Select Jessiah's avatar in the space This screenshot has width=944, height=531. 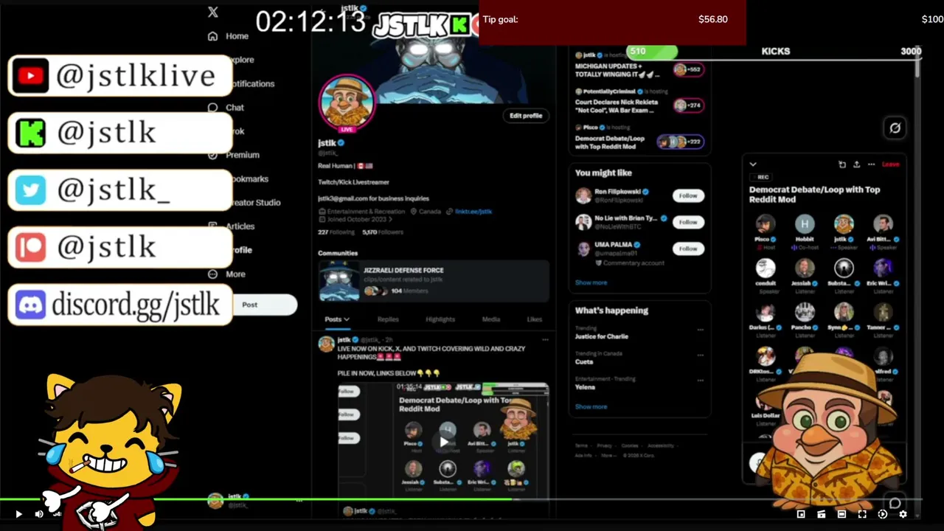coord(805,268)
